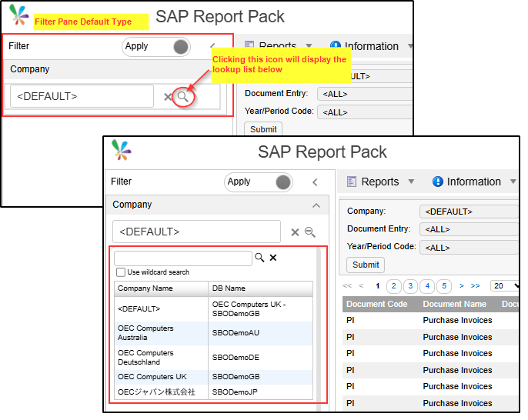Select the <DEFAULT> company row
Image resolution: width=528 pixels, height=420 pixels.
(213, 309)
